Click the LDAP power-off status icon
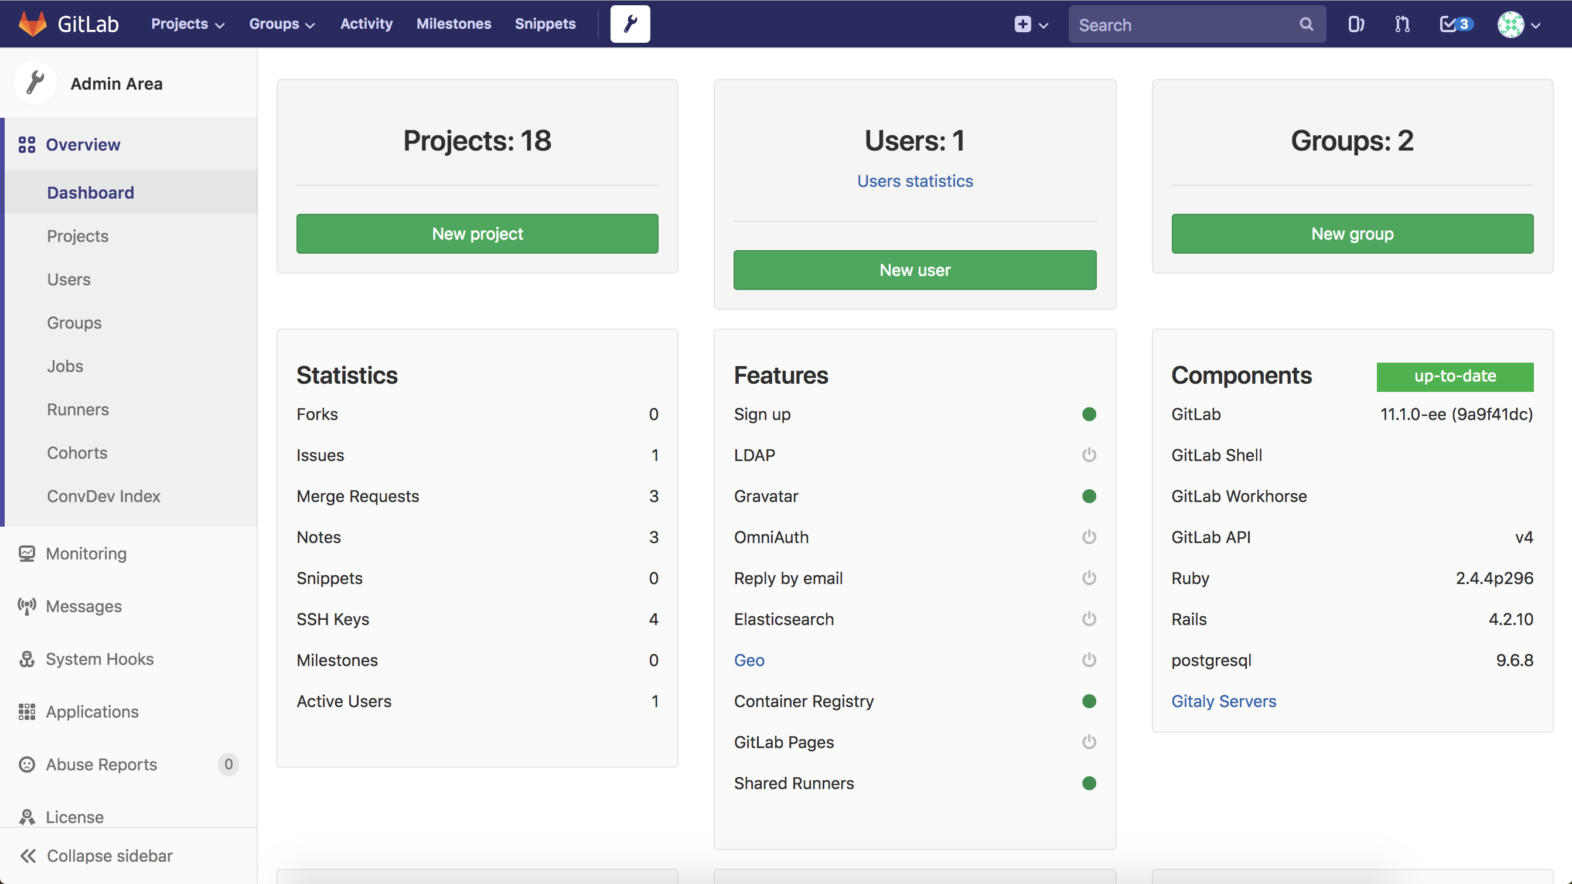1572x884 pixels. tap(1089, 455)
